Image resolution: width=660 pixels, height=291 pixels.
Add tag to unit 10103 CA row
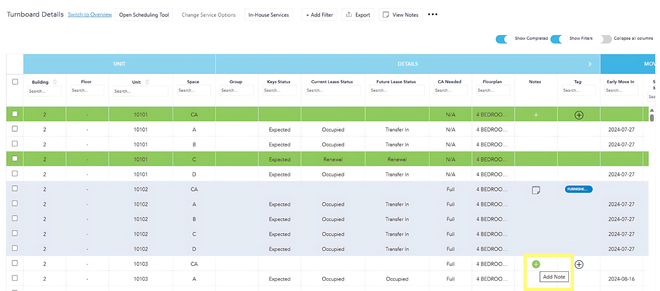(579, 265)
